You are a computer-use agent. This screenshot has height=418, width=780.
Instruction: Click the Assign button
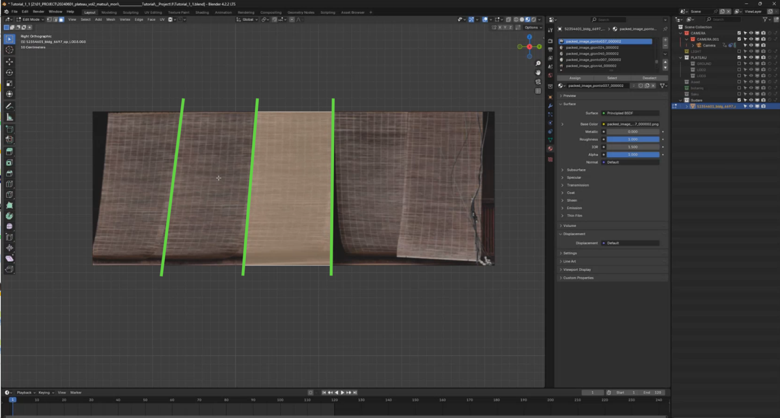pos(575,78)
